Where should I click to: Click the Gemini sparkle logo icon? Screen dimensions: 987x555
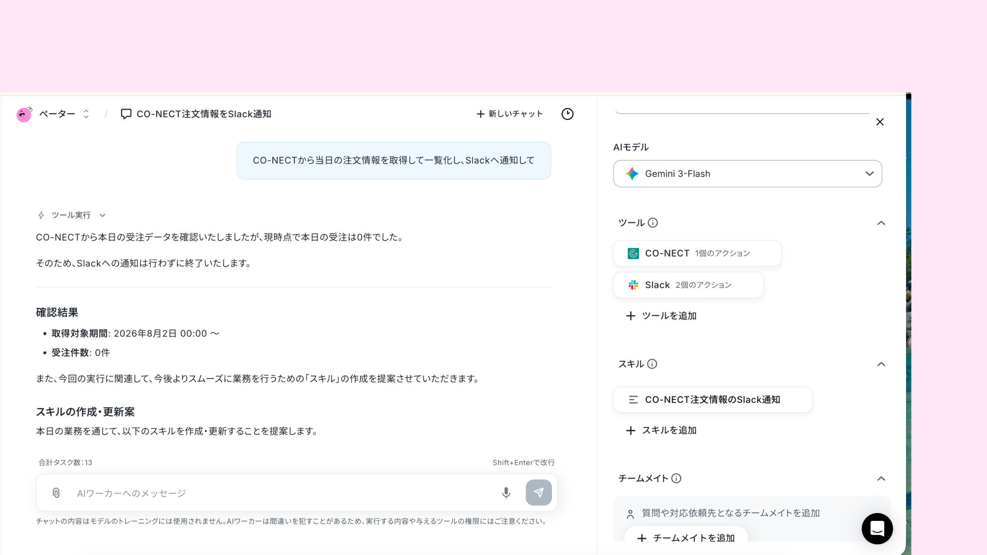point(632,173)
